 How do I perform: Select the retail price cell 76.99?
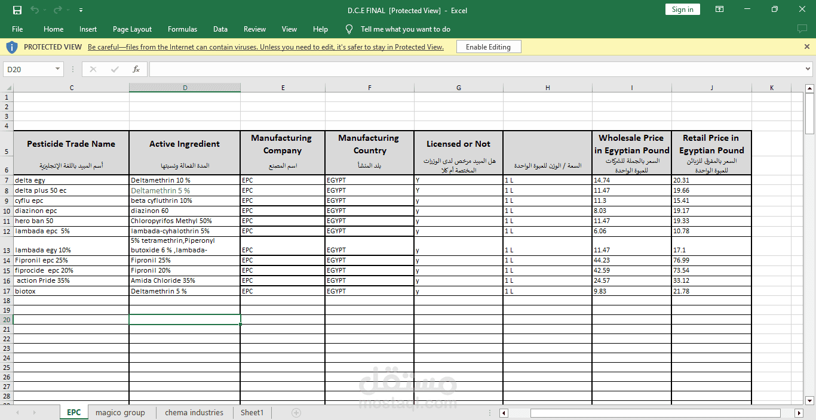click(x=711, y=260)
